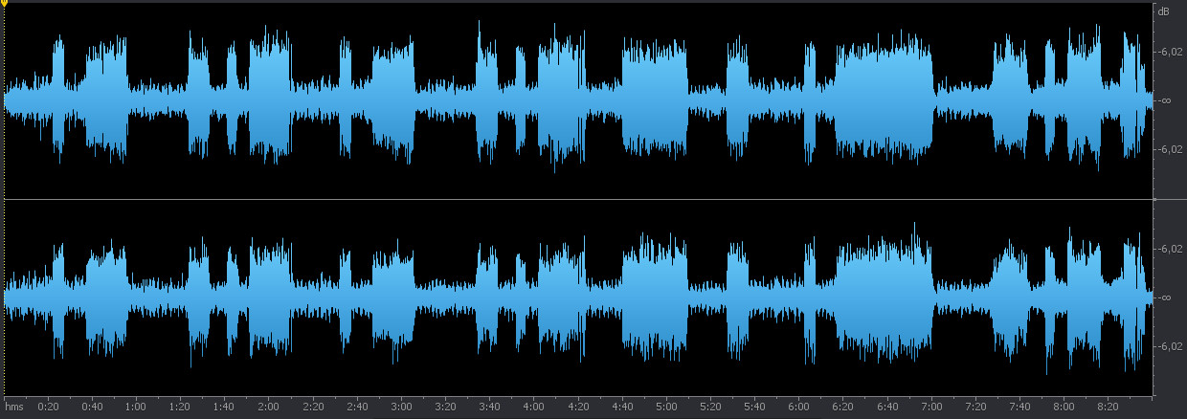Jump to 4:00 on the time ruler
1187x419 pixels.
coord(534,406)
